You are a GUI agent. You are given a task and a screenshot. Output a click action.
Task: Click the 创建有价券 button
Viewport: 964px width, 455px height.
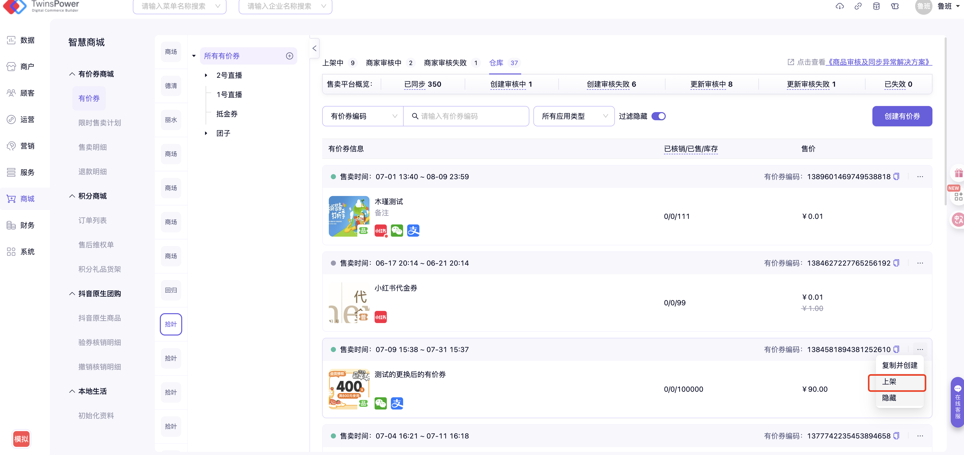click(x=902, y=116)
